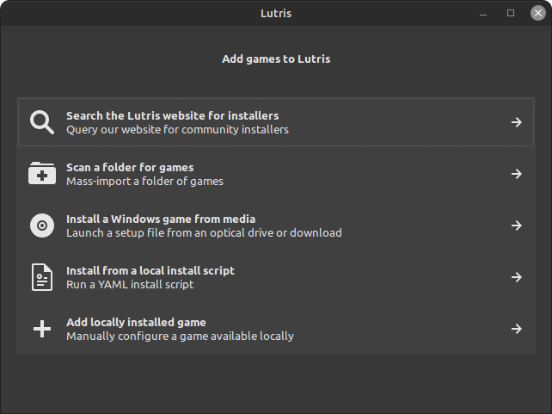The height and width of the screenshot is (414, 552).
Task: Open arrow next to Search the Lutris website
Action: pos(517,122)
